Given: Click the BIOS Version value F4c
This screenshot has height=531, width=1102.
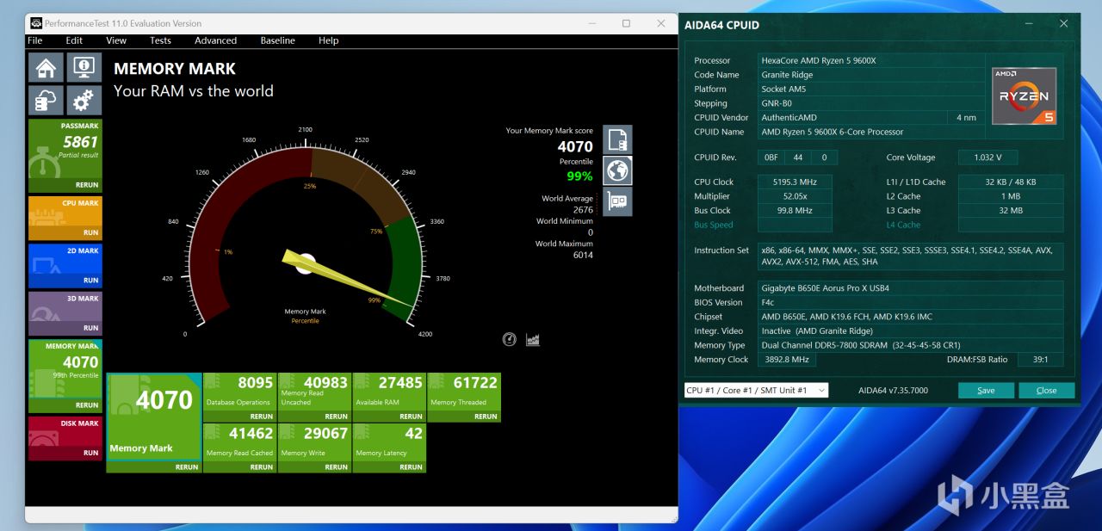Looking at the screenshot, I should pyautogui.click(x=911, y=302).
